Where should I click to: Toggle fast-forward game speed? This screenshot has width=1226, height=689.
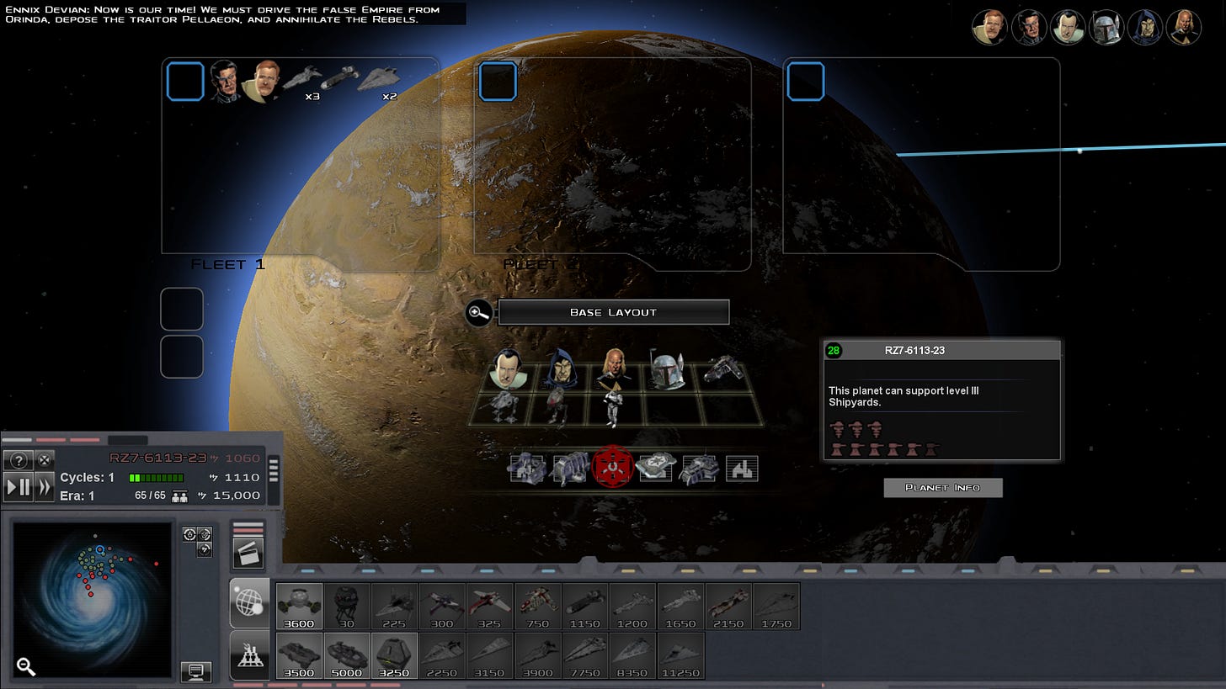click(44, 486)
